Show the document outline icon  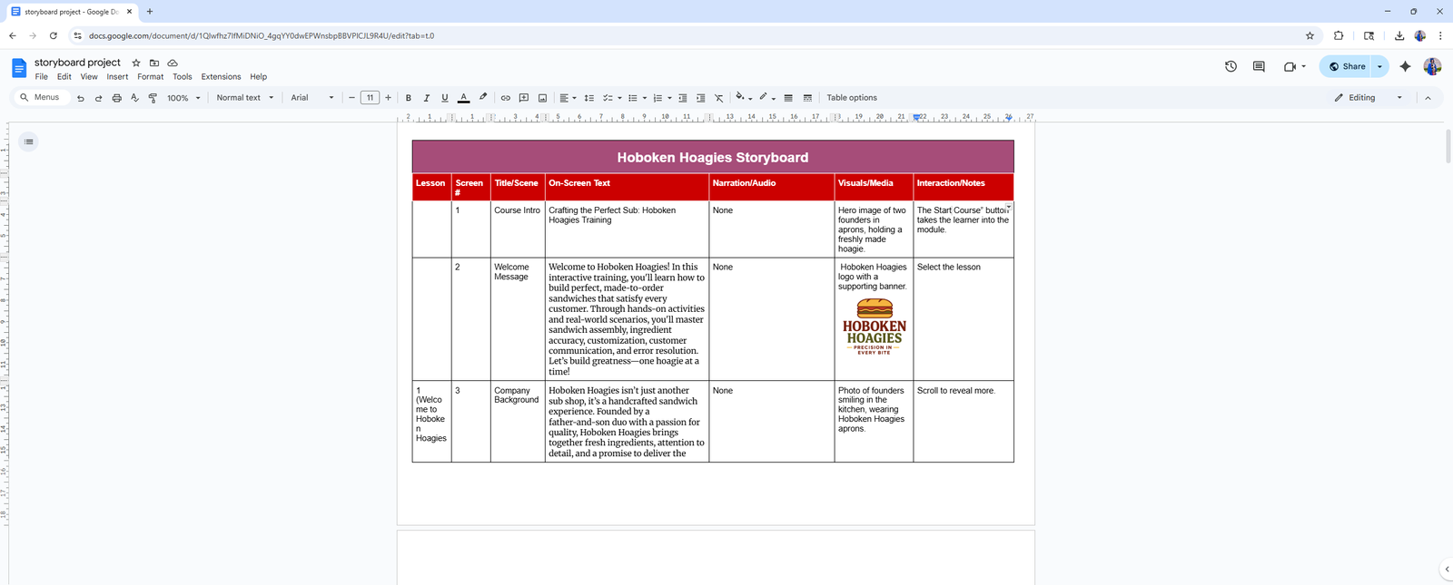point(29,141)
